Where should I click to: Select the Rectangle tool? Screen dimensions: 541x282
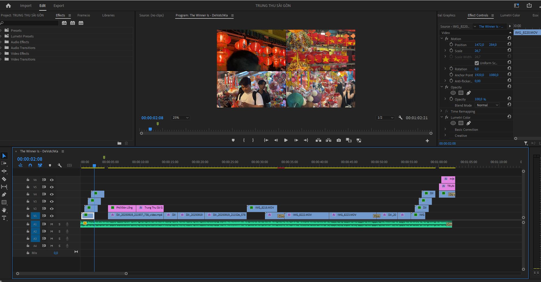click(x=4, y=202)
